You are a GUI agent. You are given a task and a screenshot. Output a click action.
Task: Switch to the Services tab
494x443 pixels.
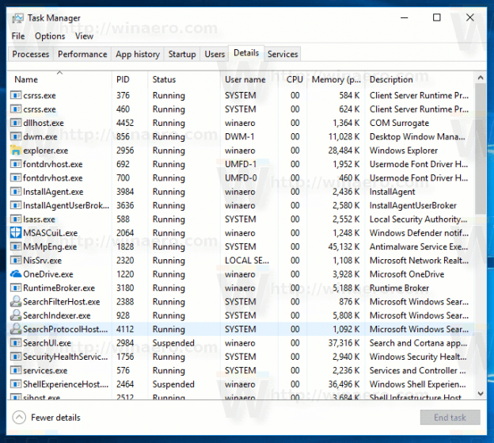pyautogui.click(x=283, y=54)
